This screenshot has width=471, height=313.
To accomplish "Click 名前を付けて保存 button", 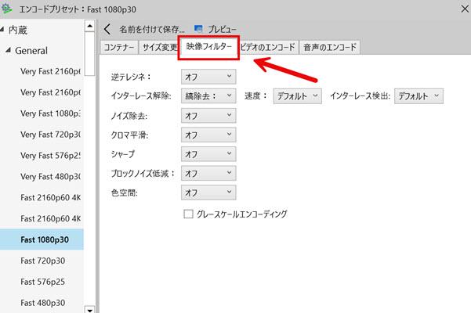I will coord(152,30).
